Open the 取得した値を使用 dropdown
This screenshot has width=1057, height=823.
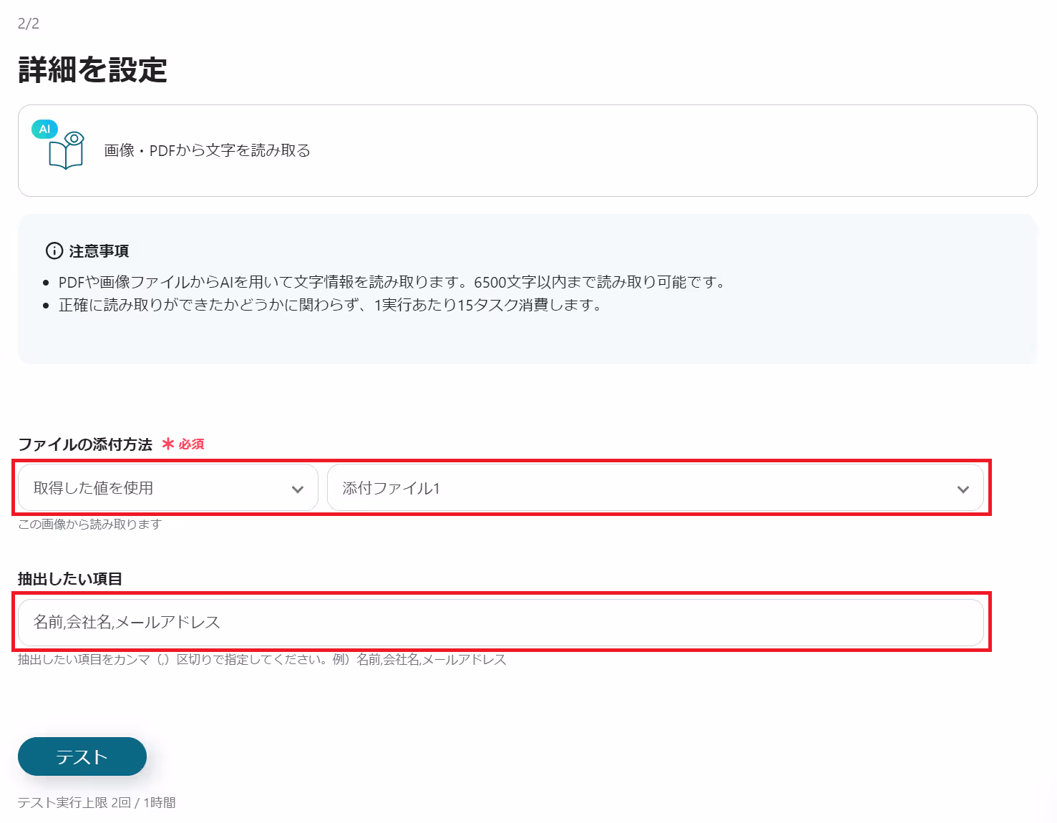coord(168,488)
